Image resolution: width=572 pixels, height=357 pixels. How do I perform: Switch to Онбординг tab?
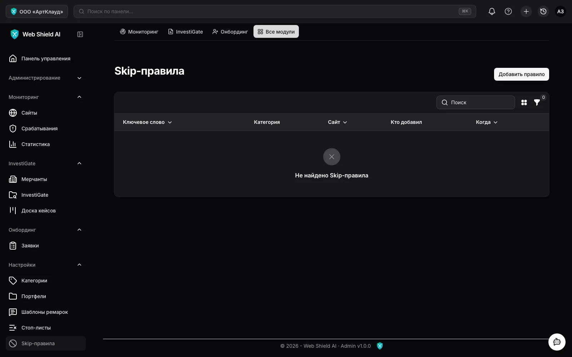[230, 31]
